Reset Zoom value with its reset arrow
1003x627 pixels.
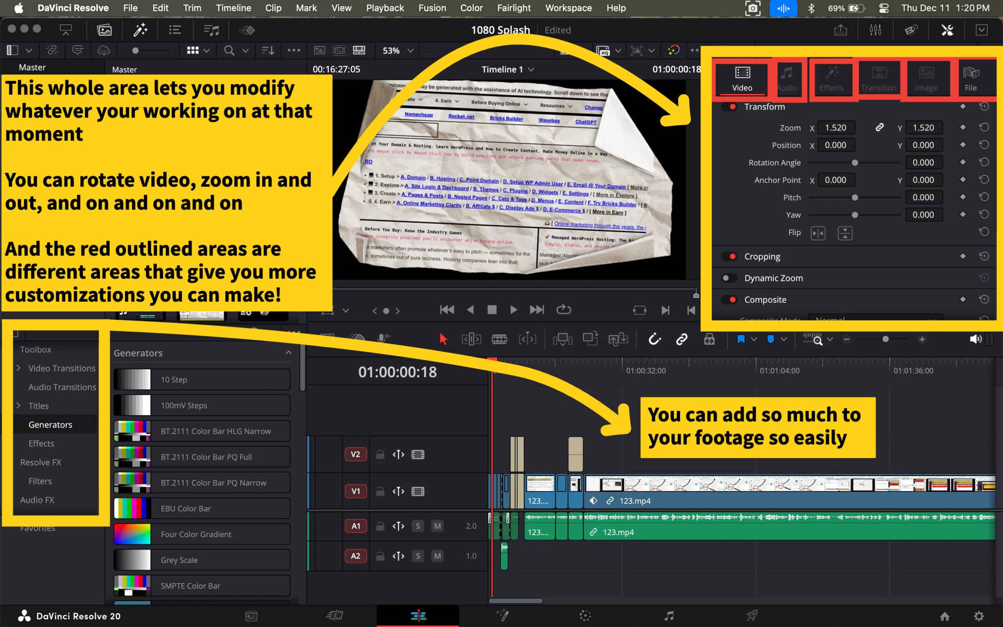984,128
